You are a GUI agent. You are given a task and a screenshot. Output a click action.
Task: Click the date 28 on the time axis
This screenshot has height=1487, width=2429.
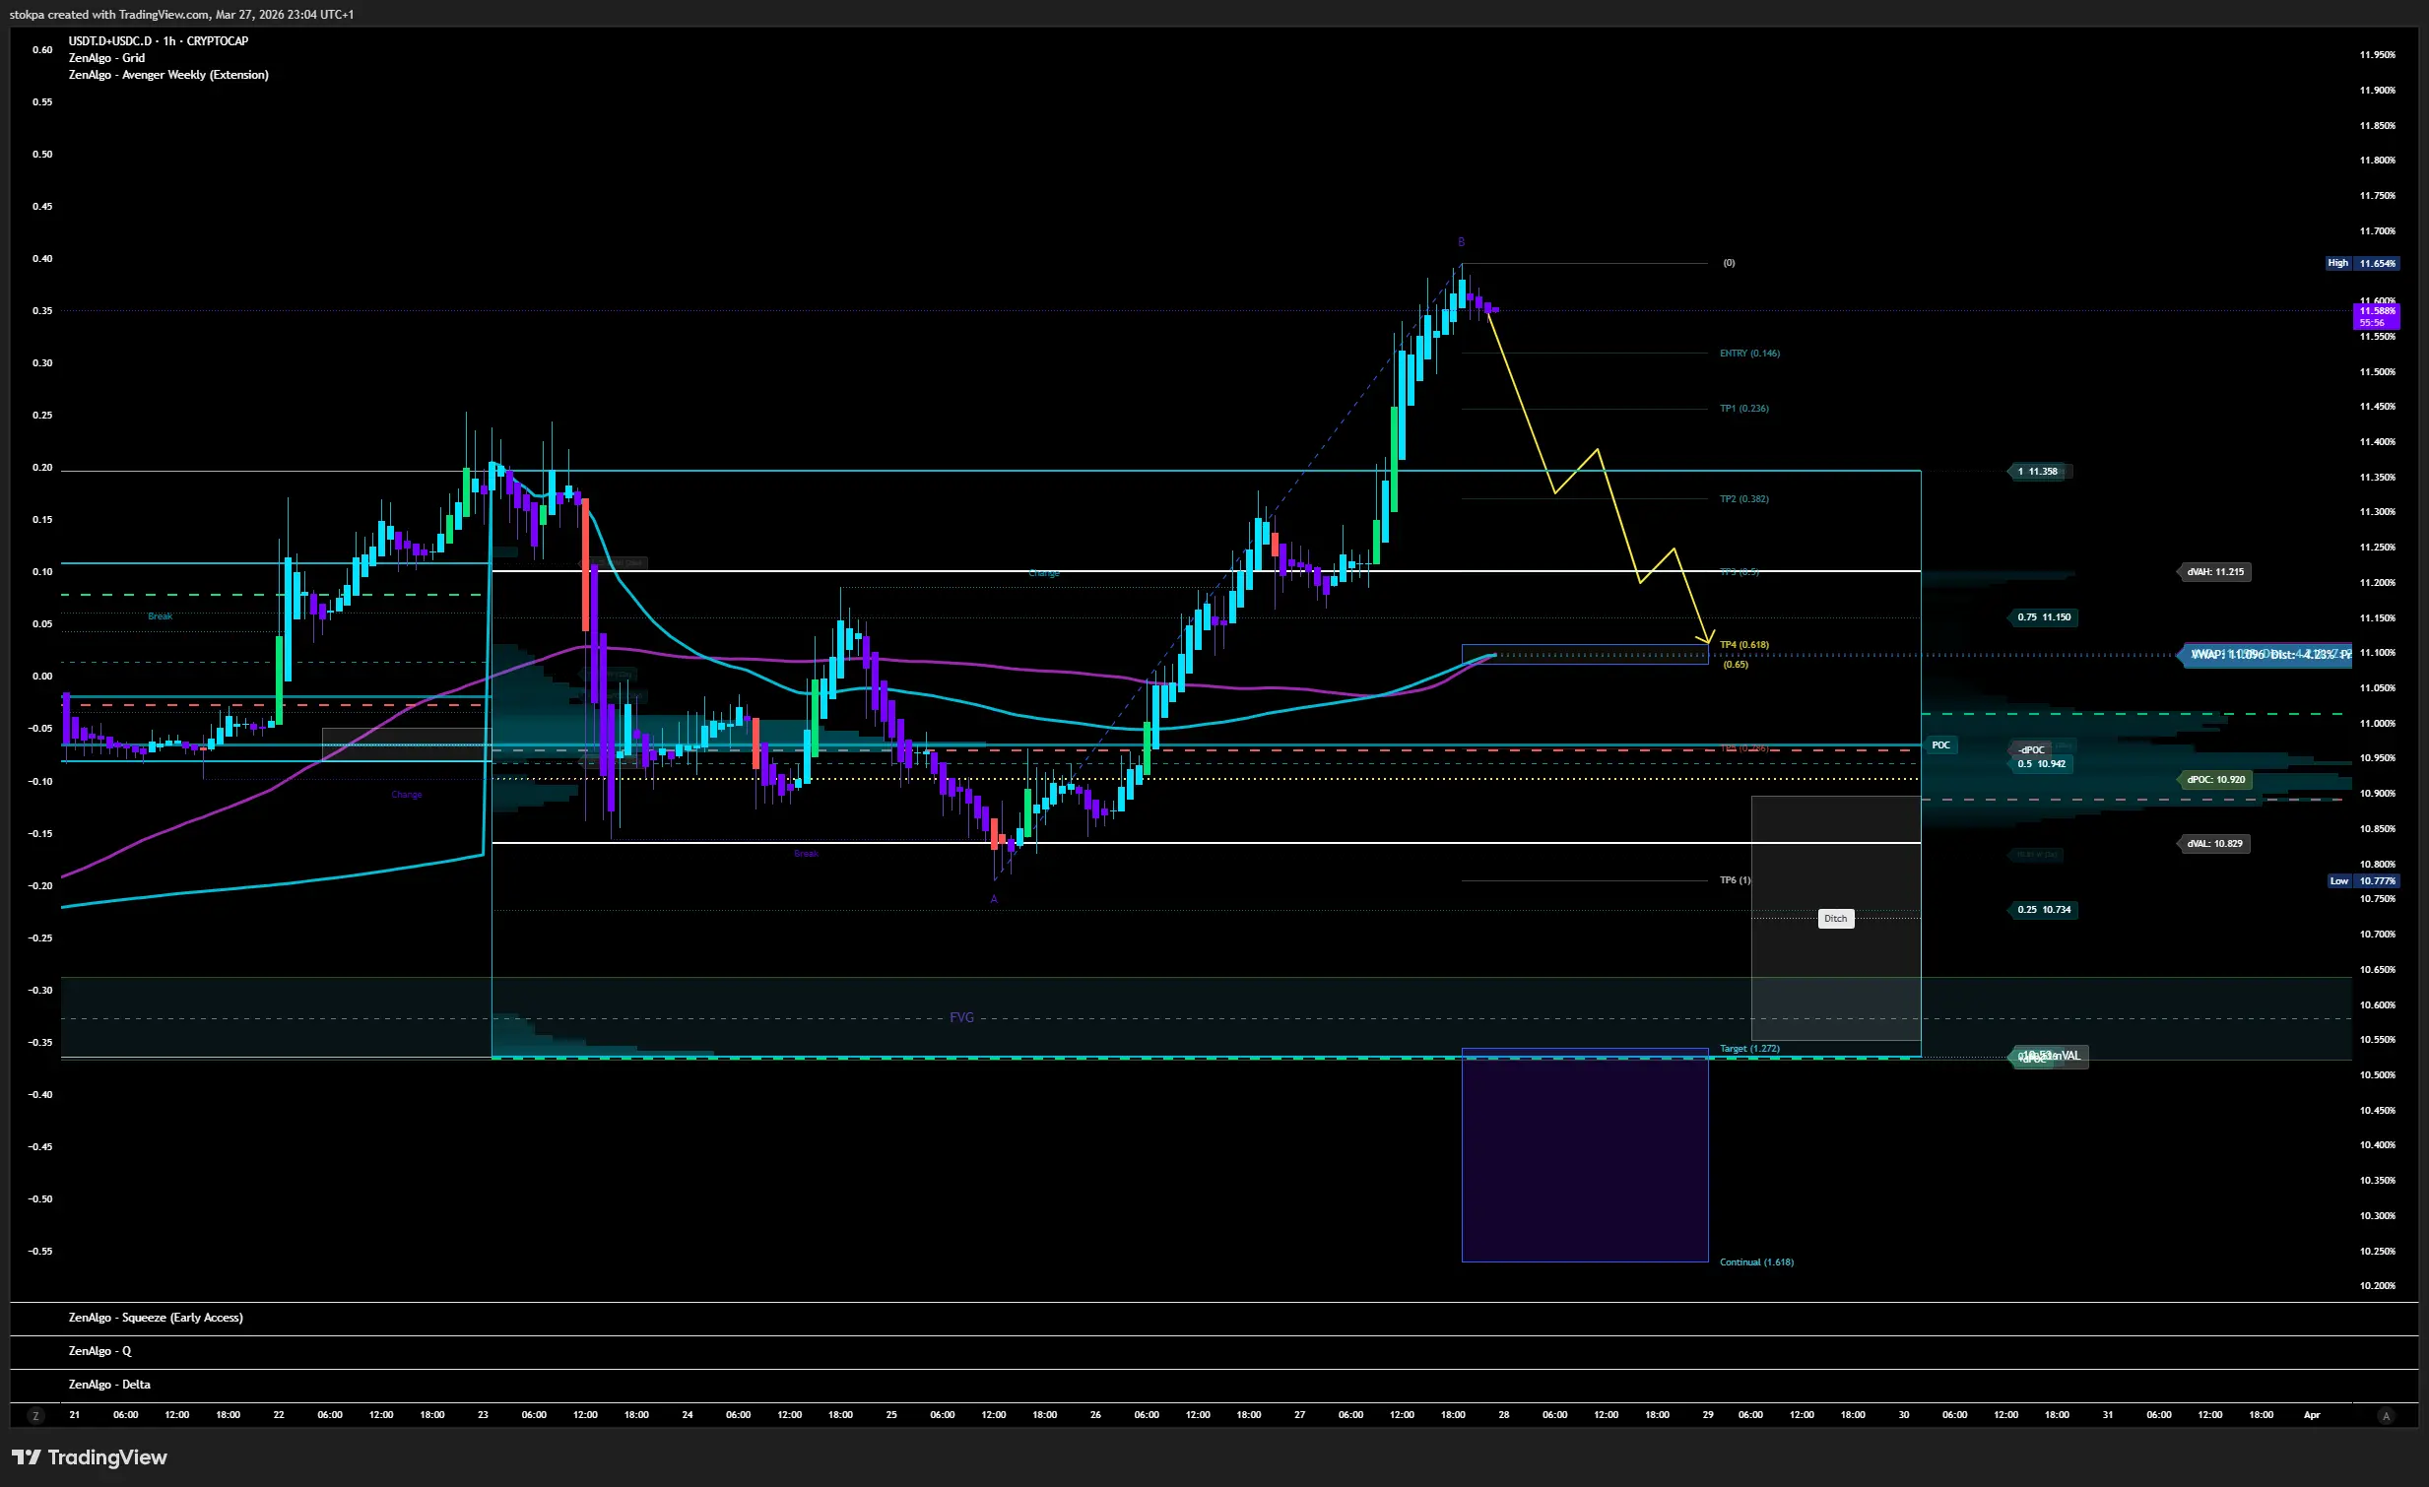tap(1503, 1415)
